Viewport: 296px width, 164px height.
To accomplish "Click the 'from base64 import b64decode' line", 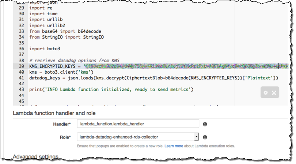I will point(65,31).
